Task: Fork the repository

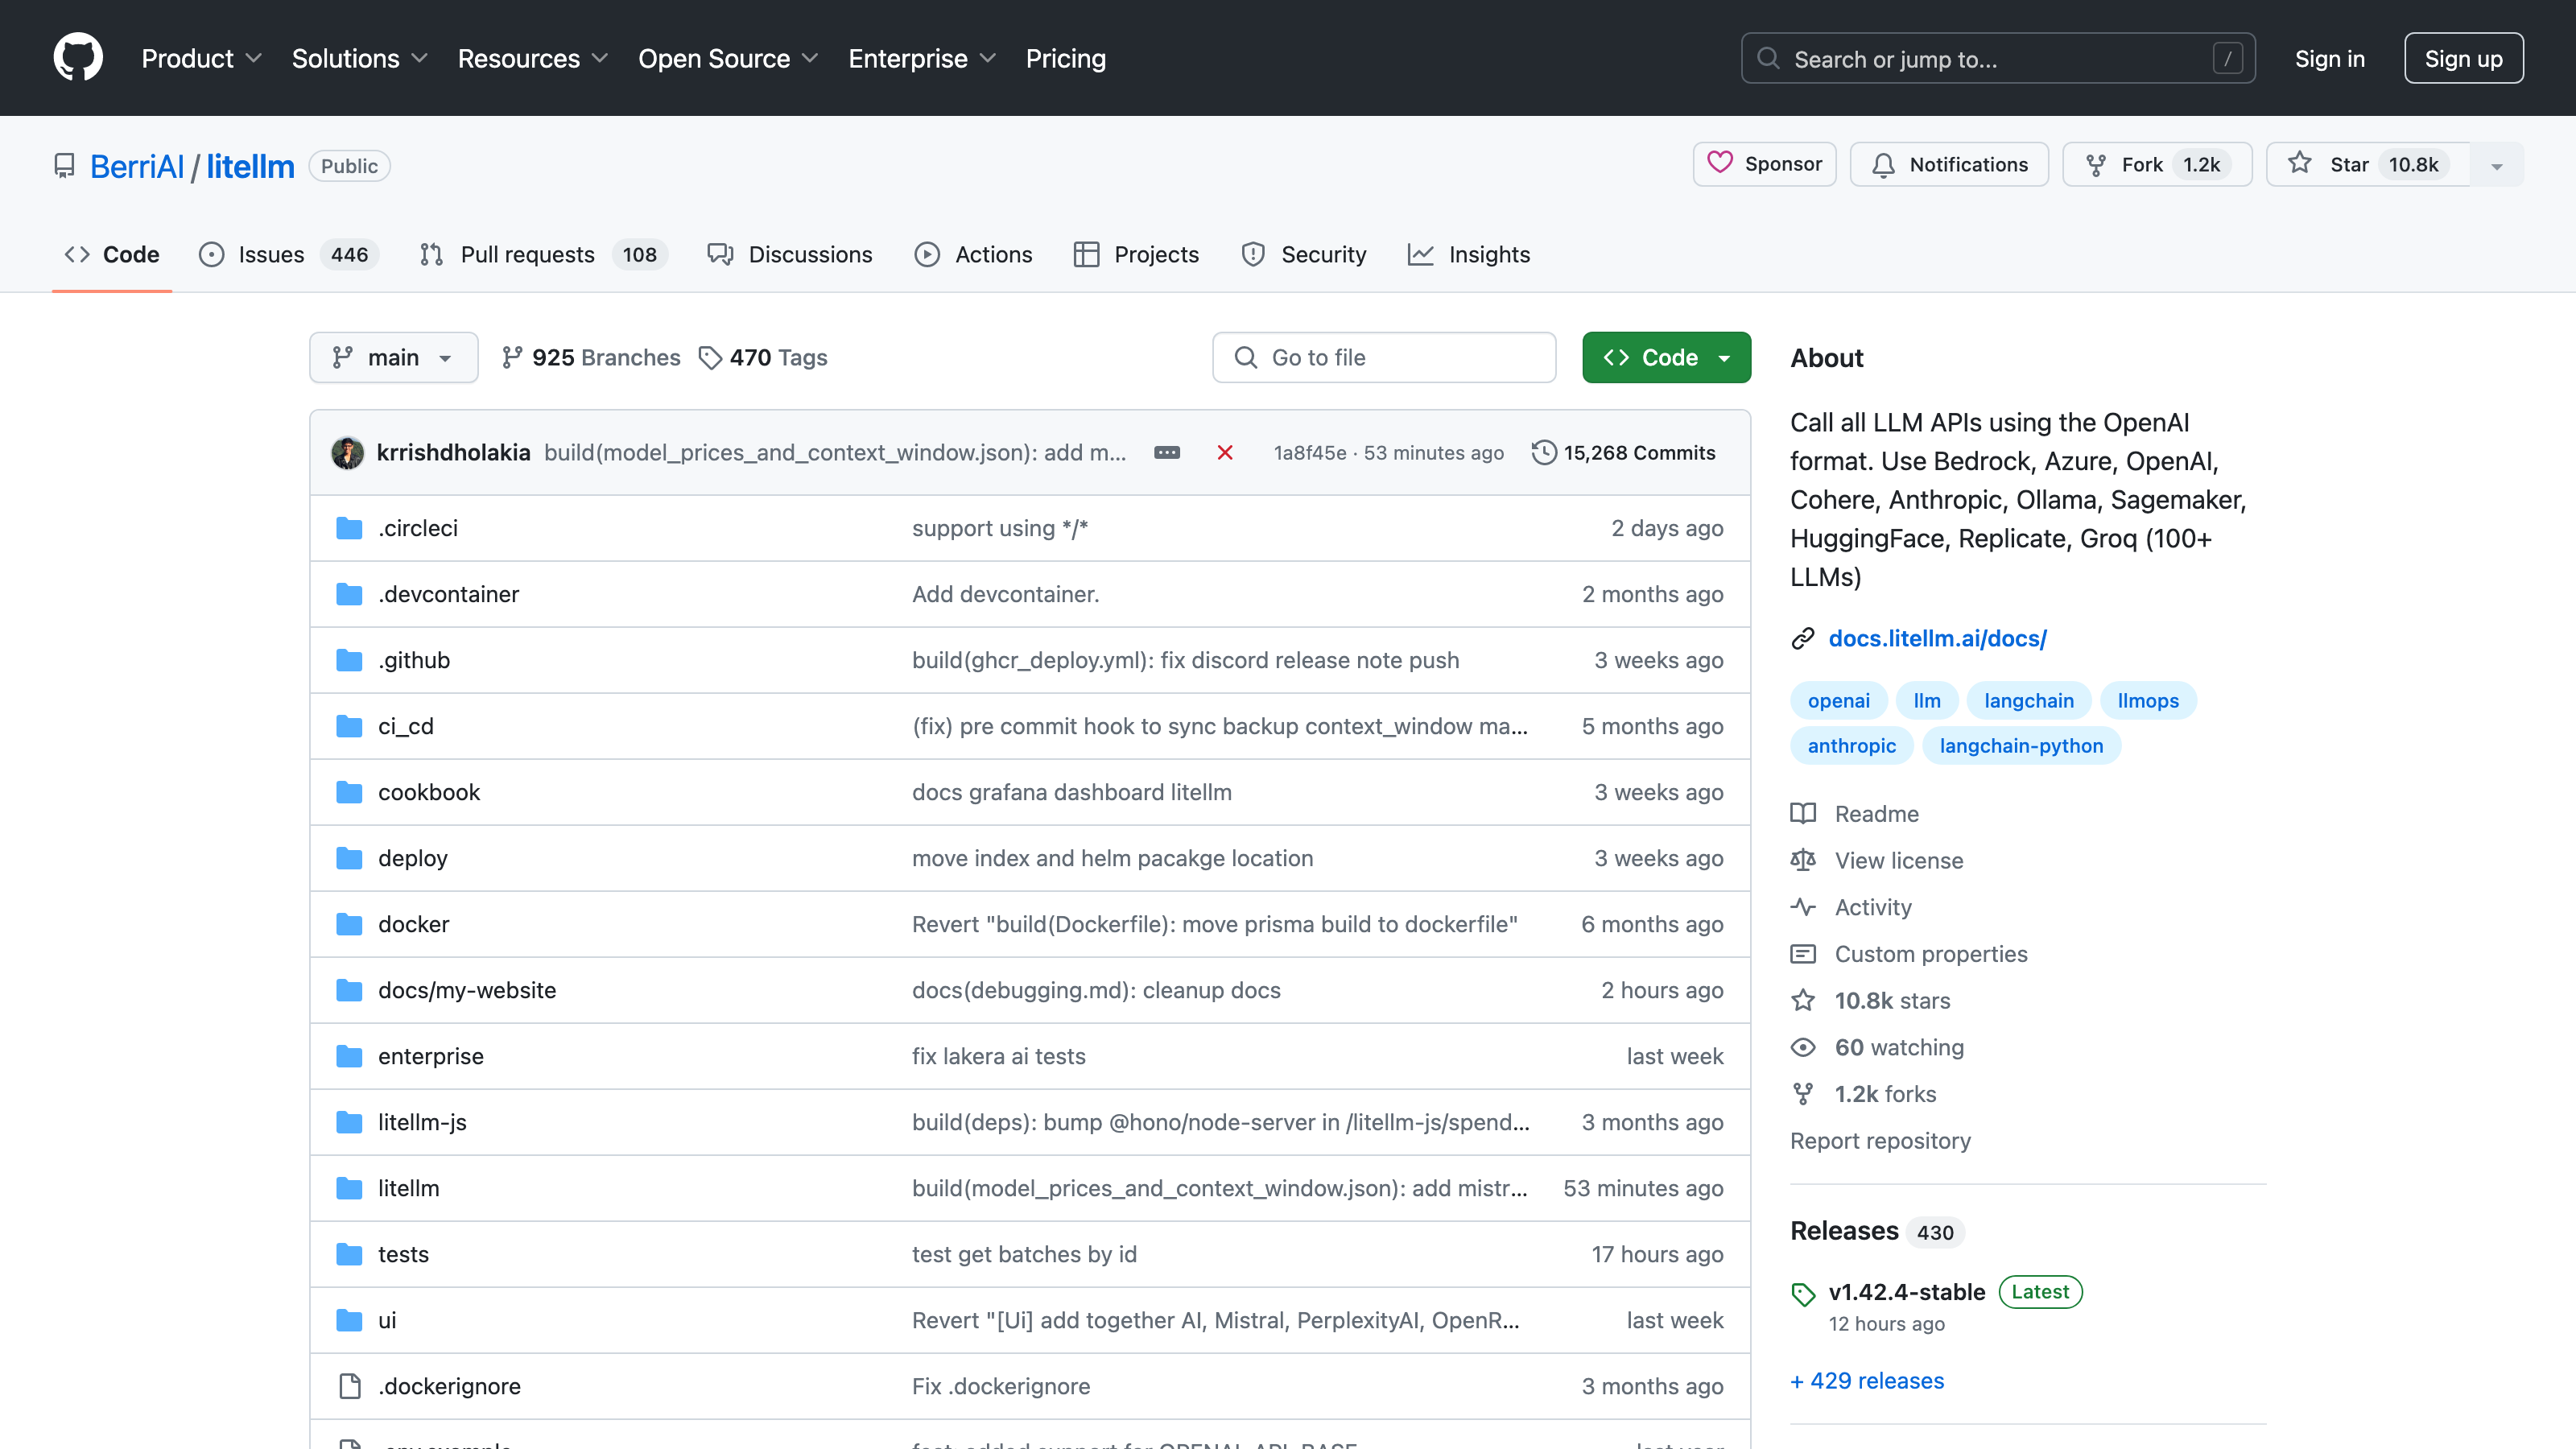Action: pos(2156,164)
